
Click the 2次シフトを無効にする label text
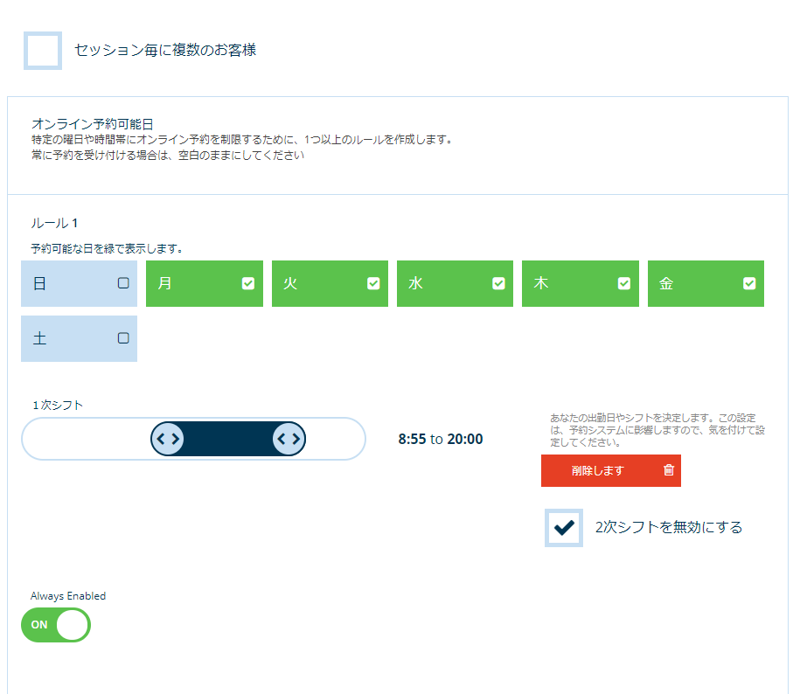669,527
